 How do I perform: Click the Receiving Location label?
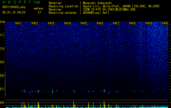63,6
